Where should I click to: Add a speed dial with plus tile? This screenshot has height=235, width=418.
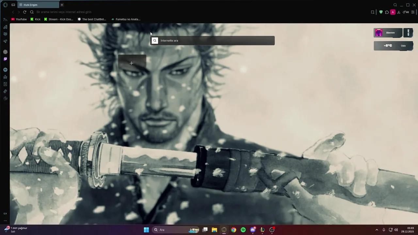(132, 63)
